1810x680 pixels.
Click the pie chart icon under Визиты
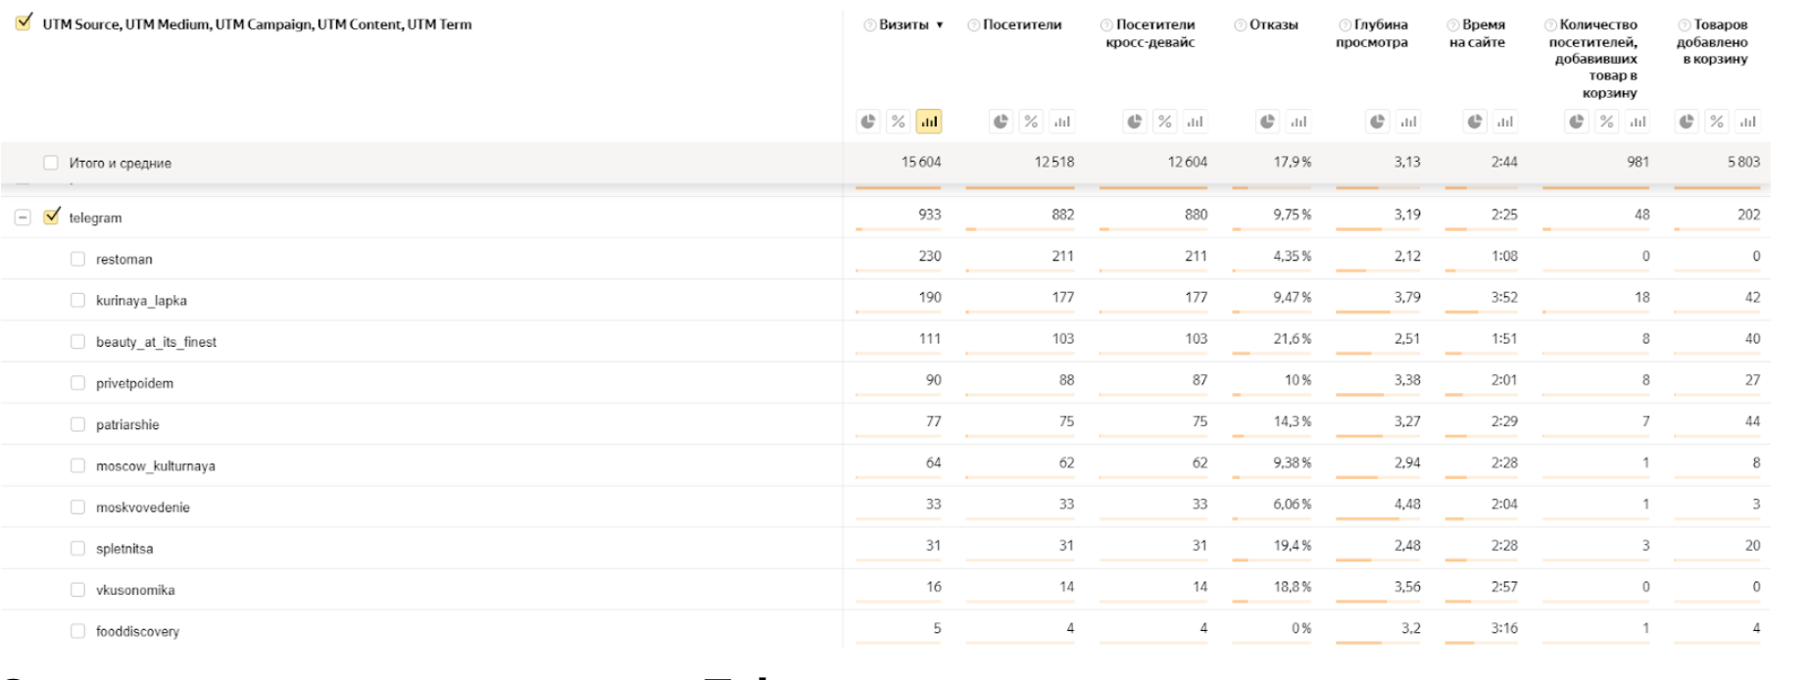868,121
